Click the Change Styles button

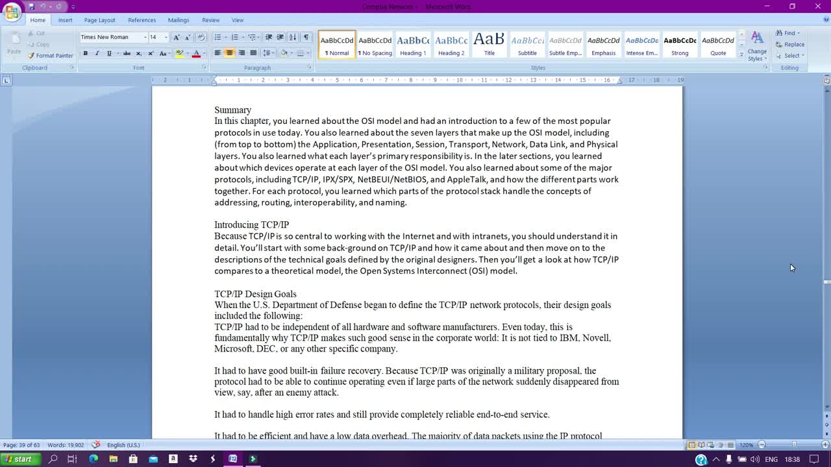(757, 46)
